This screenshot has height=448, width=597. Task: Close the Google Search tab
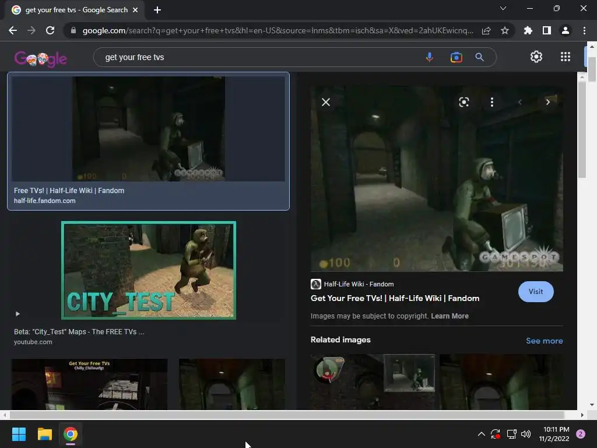pos(135,10)
